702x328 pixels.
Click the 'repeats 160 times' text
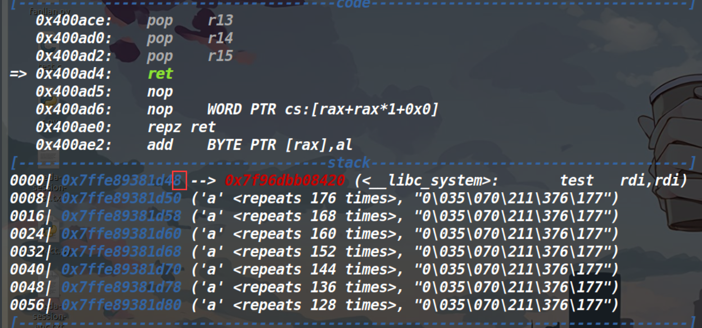pyautogui.click(x=318, y=234)
